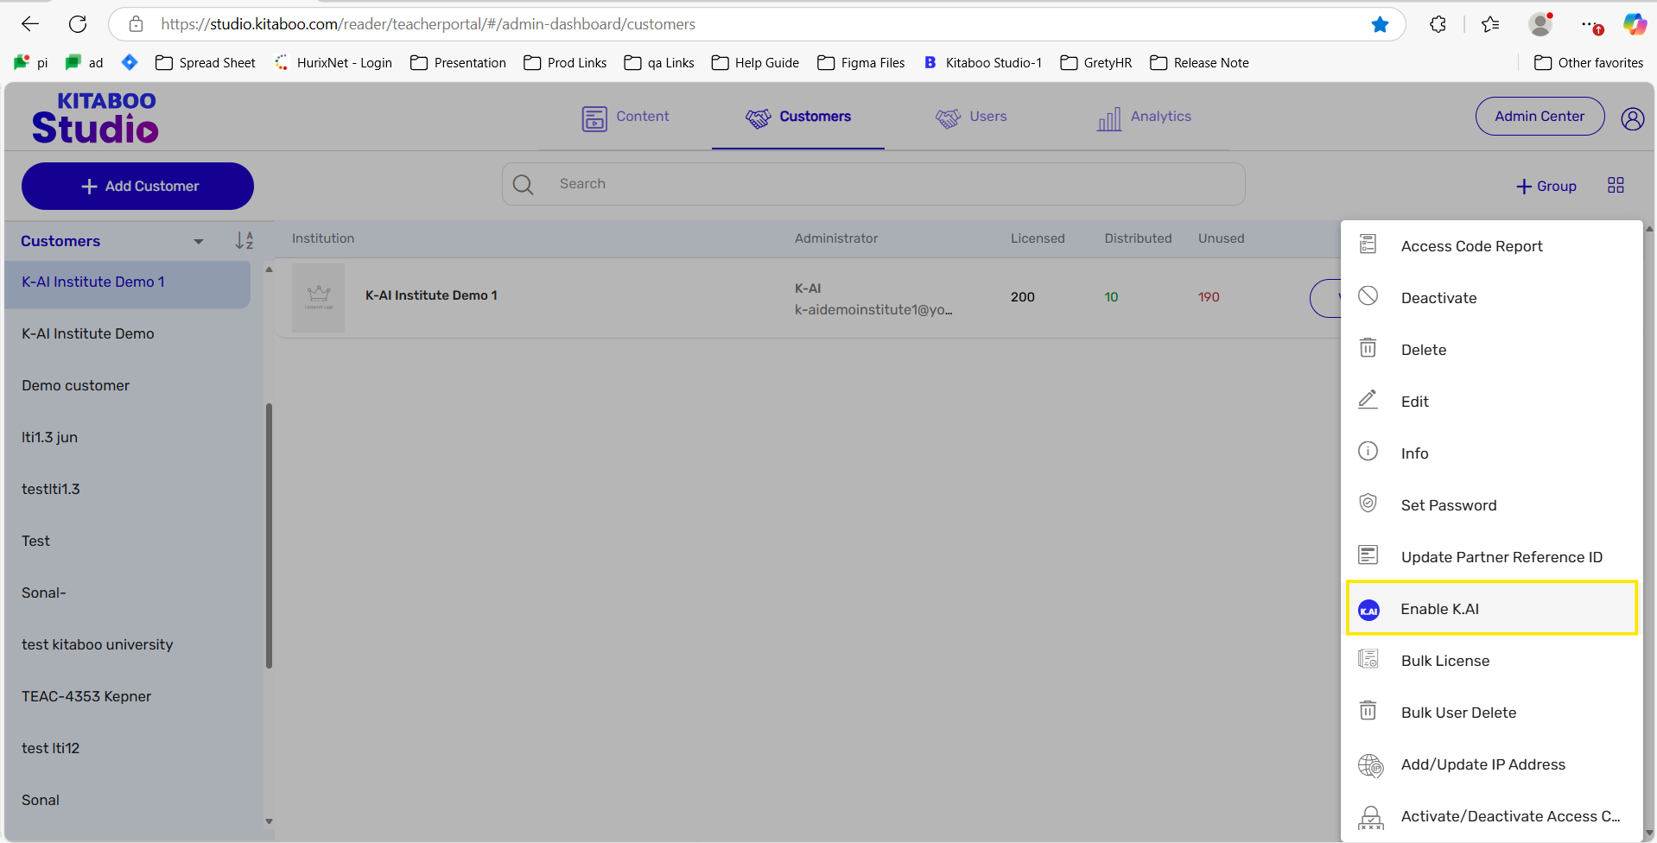Choose Delete from the menu
The width and height of the screenshot is (1657, 843).
1492,350
